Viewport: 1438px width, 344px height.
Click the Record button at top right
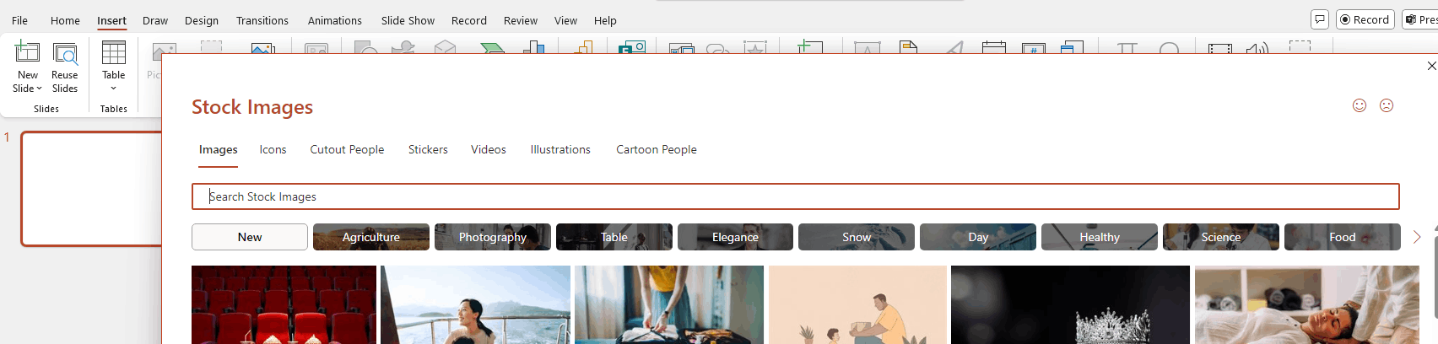pos(1365,19)
